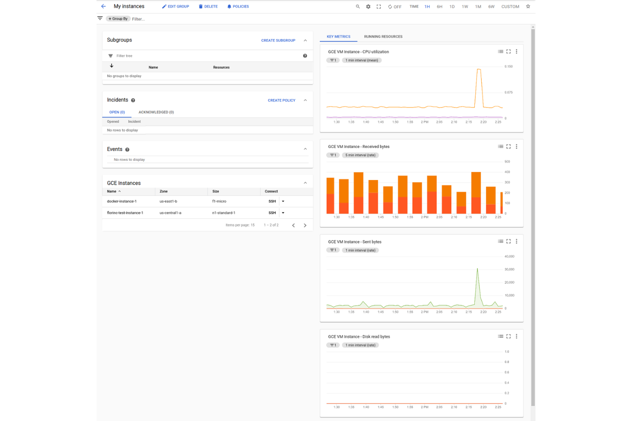632x421 pixels.
Task: Switch the time range to 6H
Action: coord(439,6)
